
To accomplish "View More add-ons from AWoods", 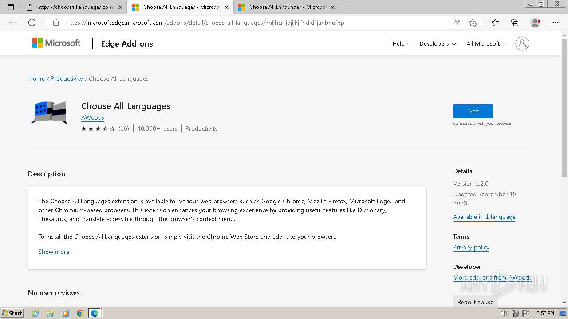I will 492,277.
